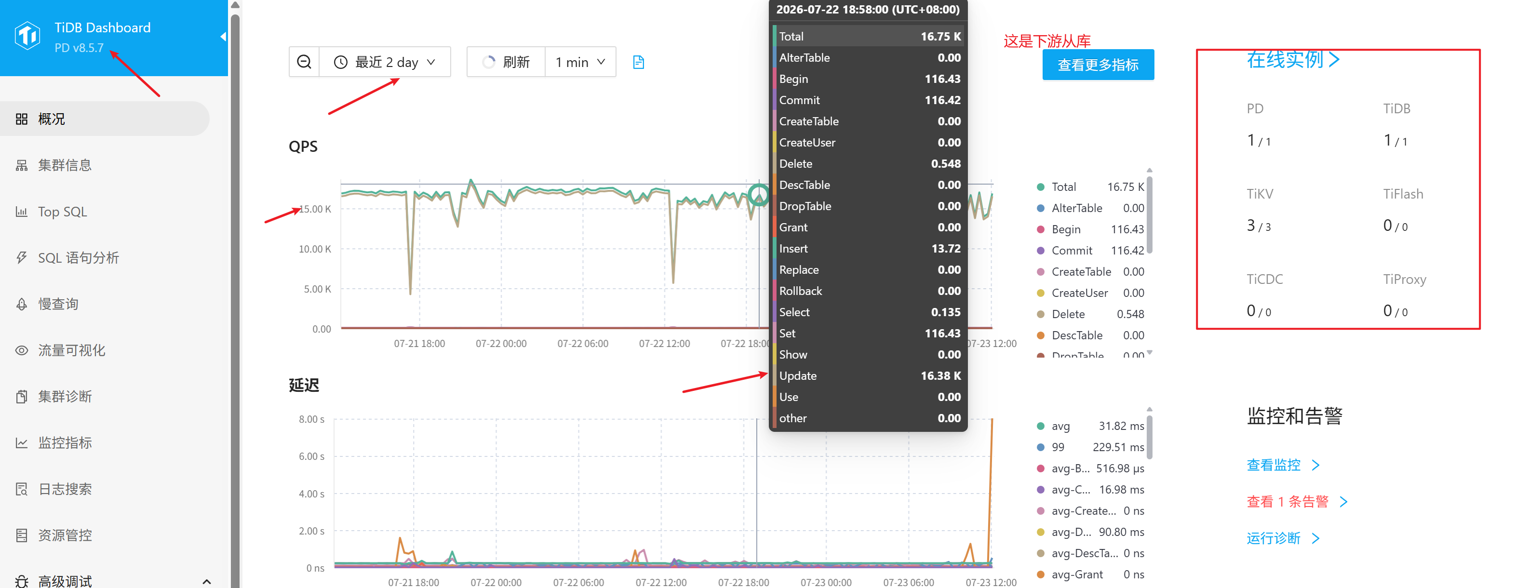Click the TiKV 3 / 3 instance count
This screenshot has width=1515, height=588.
(x=1259, y=226)
